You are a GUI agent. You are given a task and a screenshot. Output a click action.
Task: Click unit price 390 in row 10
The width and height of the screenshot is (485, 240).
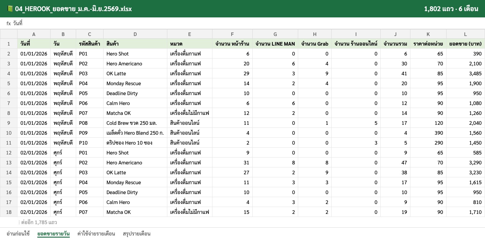[x=428, y=133]
